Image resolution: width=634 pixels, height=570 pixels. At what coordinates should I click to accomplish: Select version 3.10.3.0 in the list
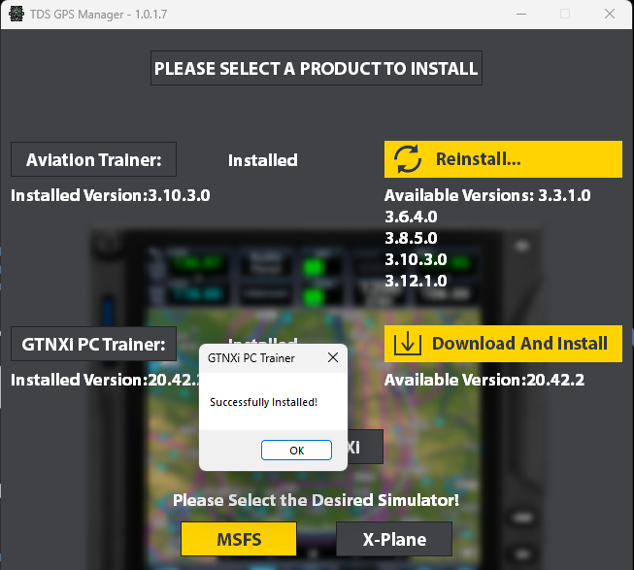416,259
